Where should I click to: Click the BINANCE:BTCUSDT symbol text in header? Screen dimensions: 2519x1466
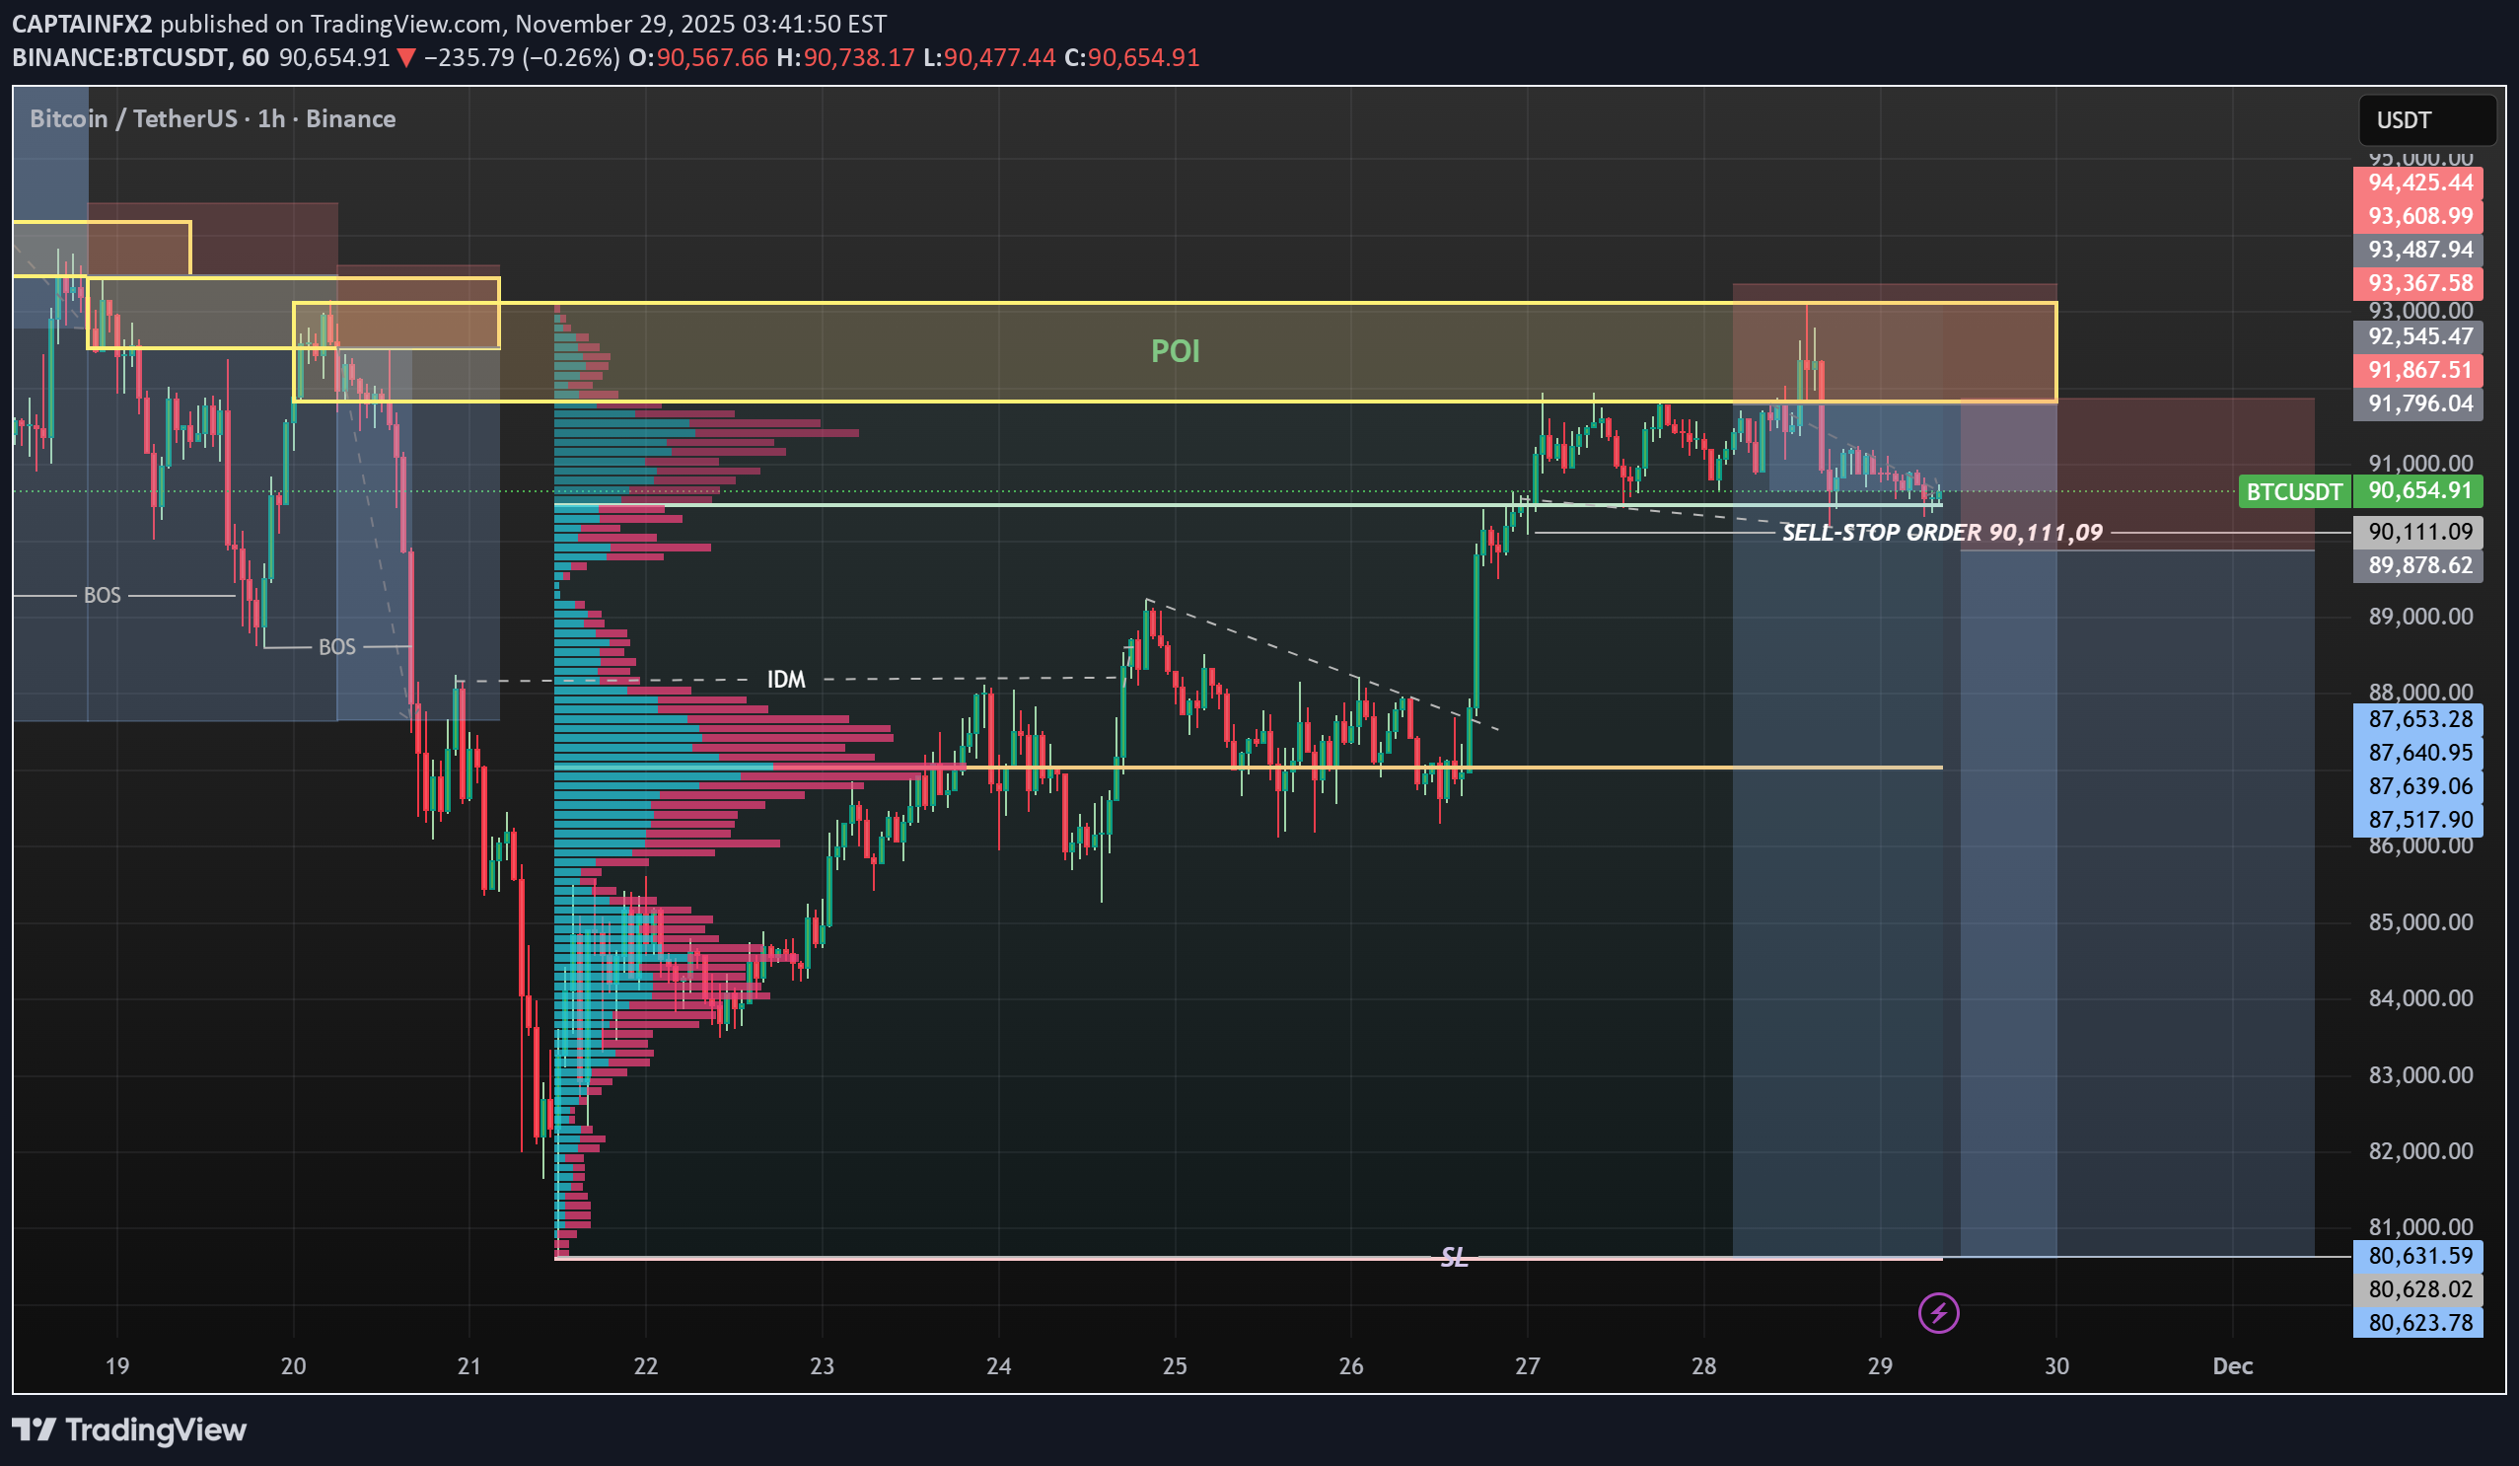pyautogui.click(x=120, y=58)
